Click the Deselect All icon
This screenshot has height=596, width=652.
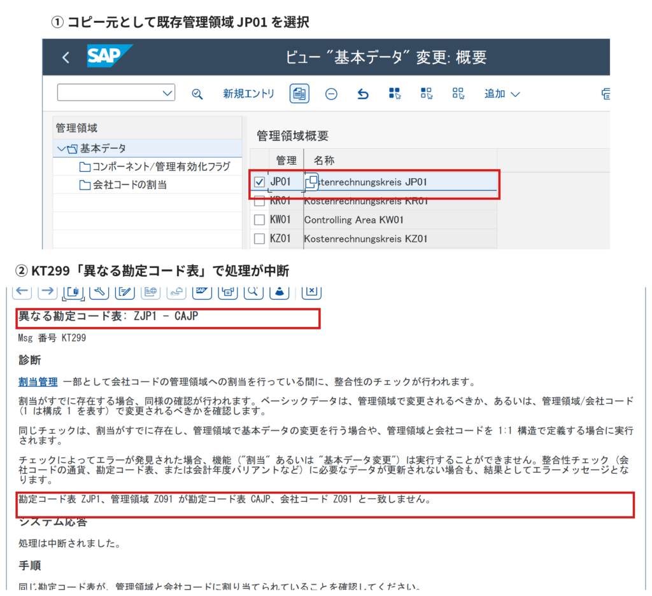click(458, 94)
